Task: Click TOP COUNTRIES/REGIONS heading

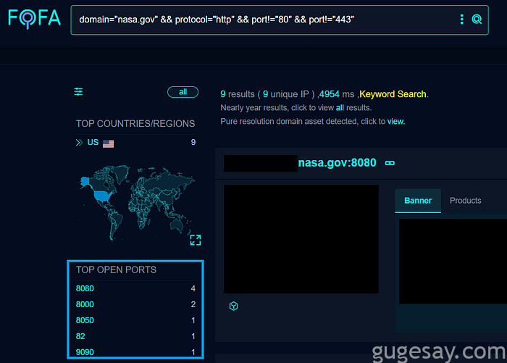Action: click(x=135, y=124)
